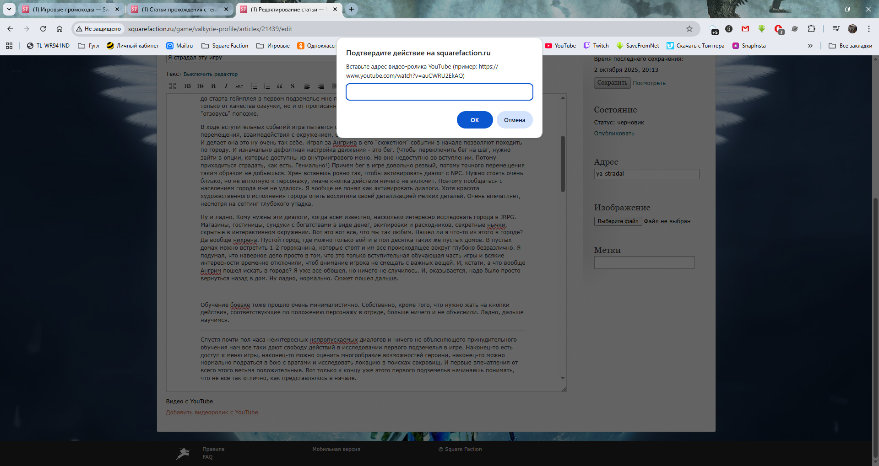Open the tab search dropdown arrow
Screen dimensions: 879x466
point(9,9)
